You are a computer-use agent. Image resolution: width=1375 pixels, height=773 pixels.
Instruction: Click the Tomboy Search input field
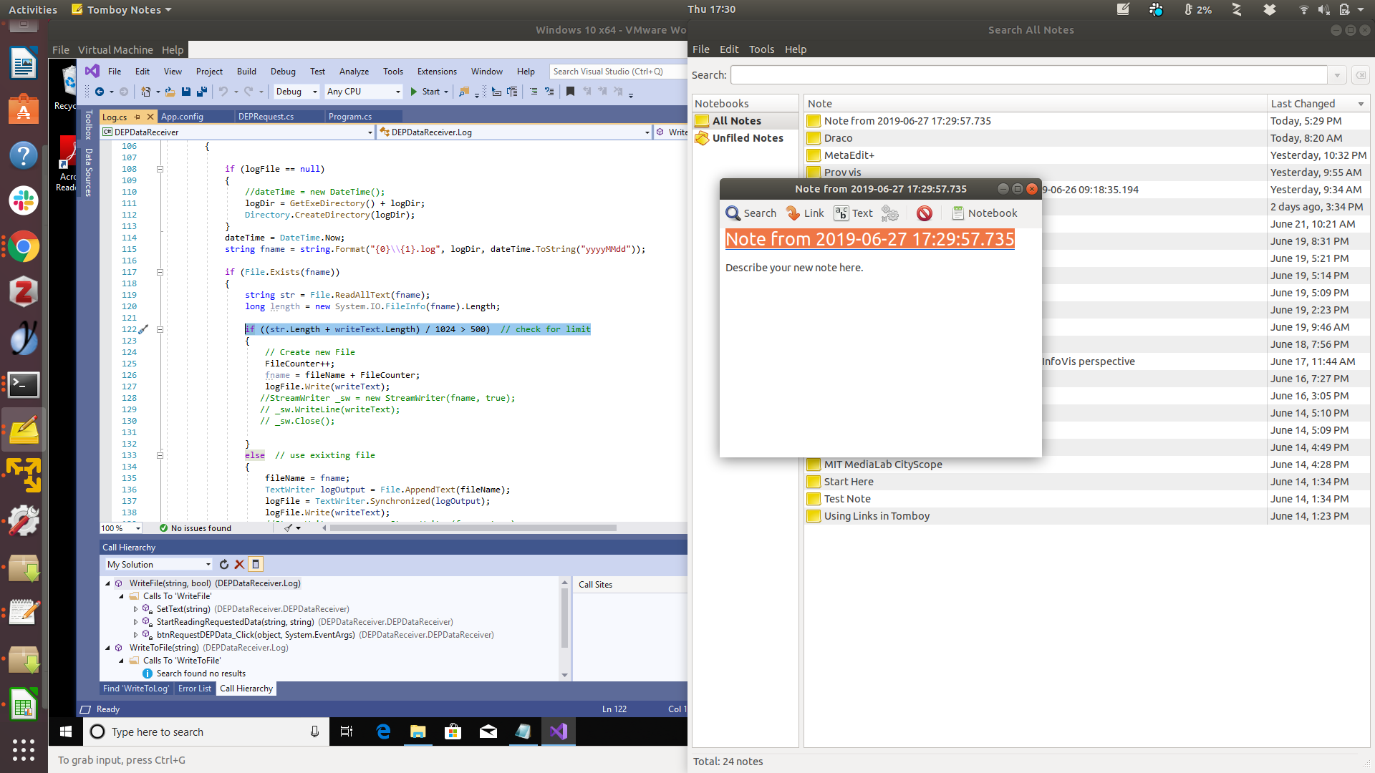click(1028, 75)
